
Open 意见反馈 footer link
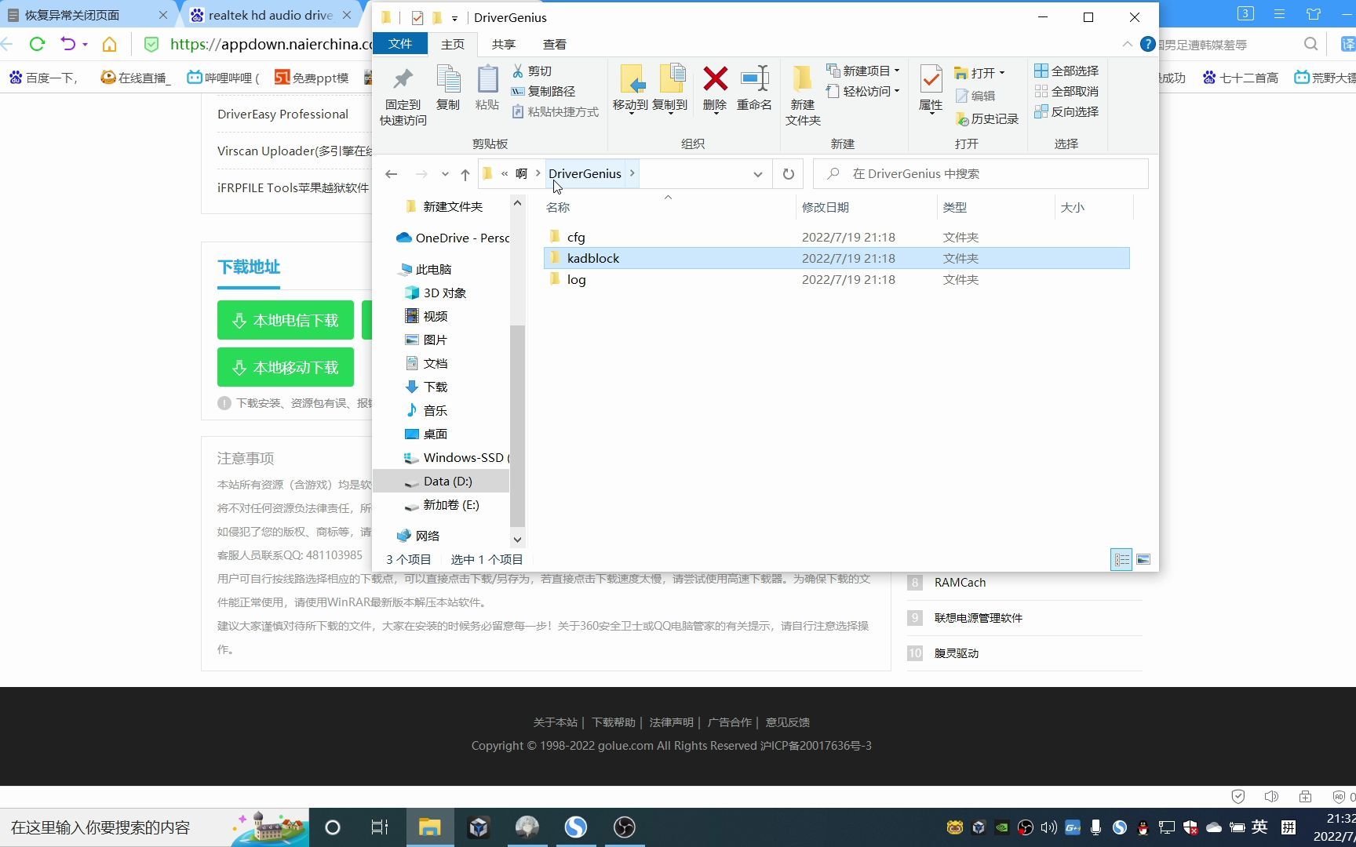788,722
